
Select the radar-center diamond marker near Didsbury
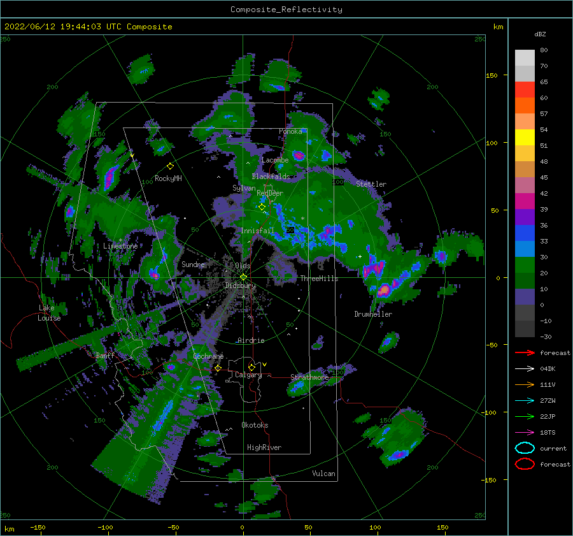pos(243,277)
